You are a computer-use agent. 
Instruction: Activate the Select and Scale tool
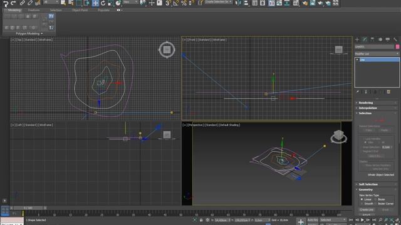click(x=110, y=3)
